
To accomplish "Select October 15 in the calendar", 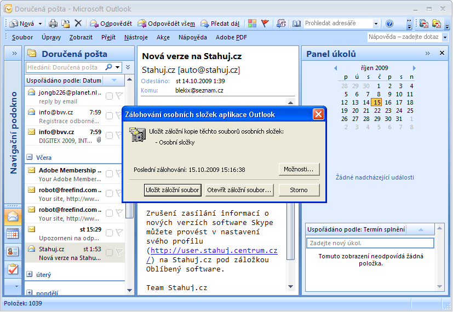I will pos(377,102).
